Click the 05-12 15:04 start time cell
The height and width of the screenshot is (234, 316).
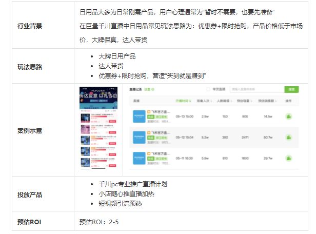[184, 138]
